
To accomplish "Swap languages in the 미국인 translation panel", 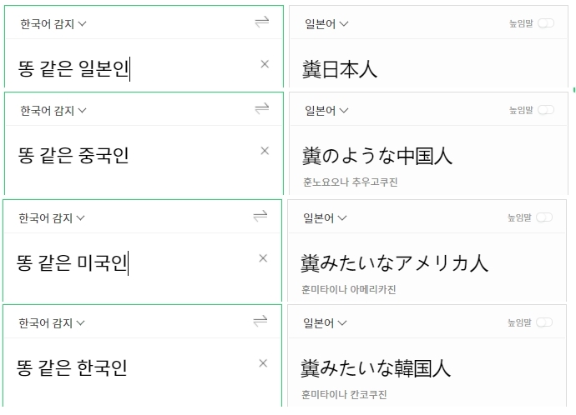I will tap(260, 216).
